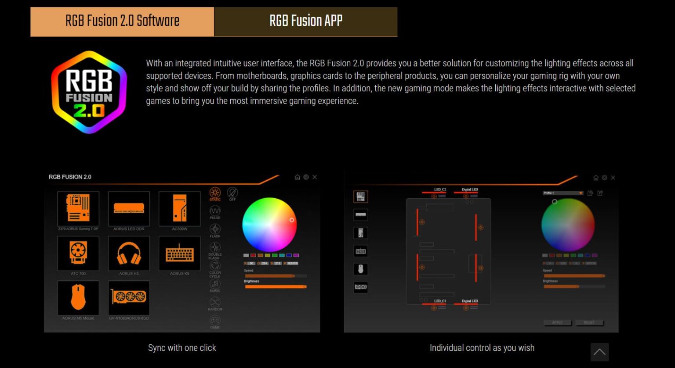Screen dimensions: 675x368
Task: Click the export profile icon
Action: (600, 193)
